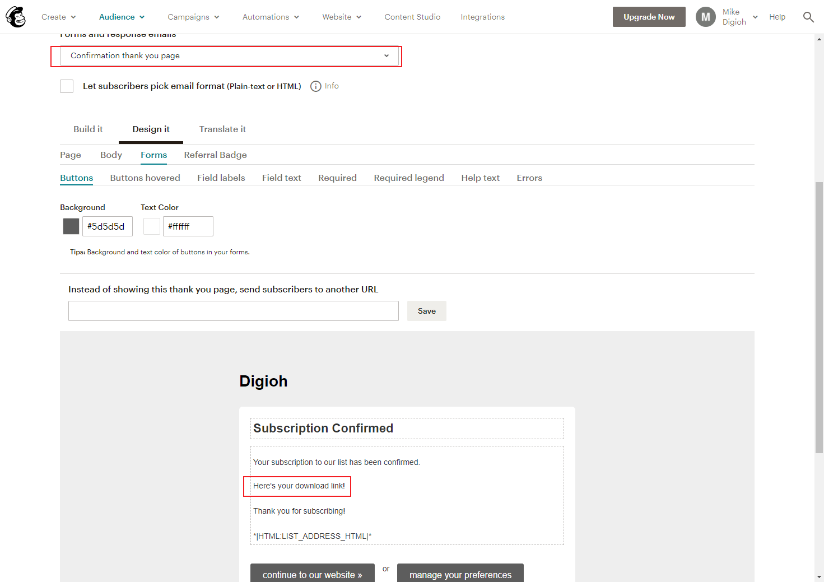824x582 pixels.
Task: Edit the Background hex value field
Action: tap(107, 226)
